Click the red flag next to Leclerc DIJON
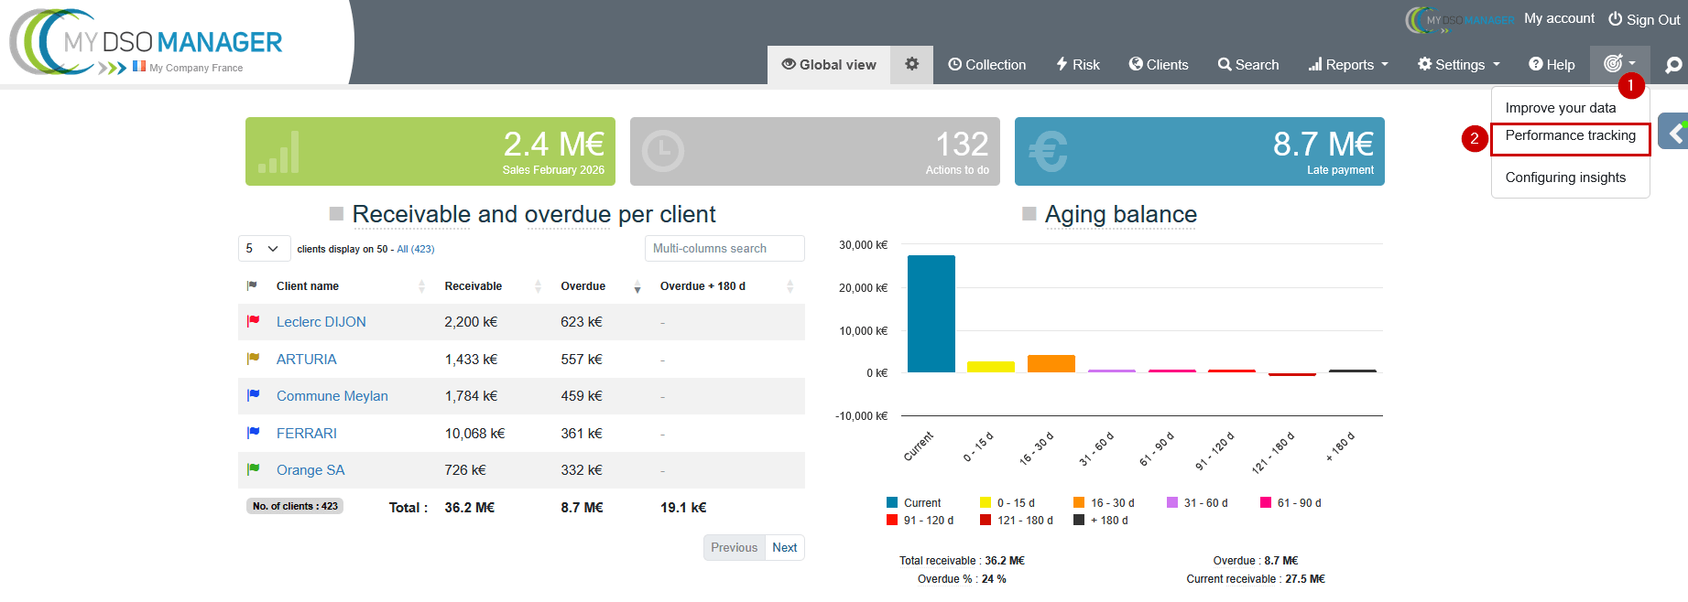The height and width of the screenshot is (602, 1688). tap(254, 322)
